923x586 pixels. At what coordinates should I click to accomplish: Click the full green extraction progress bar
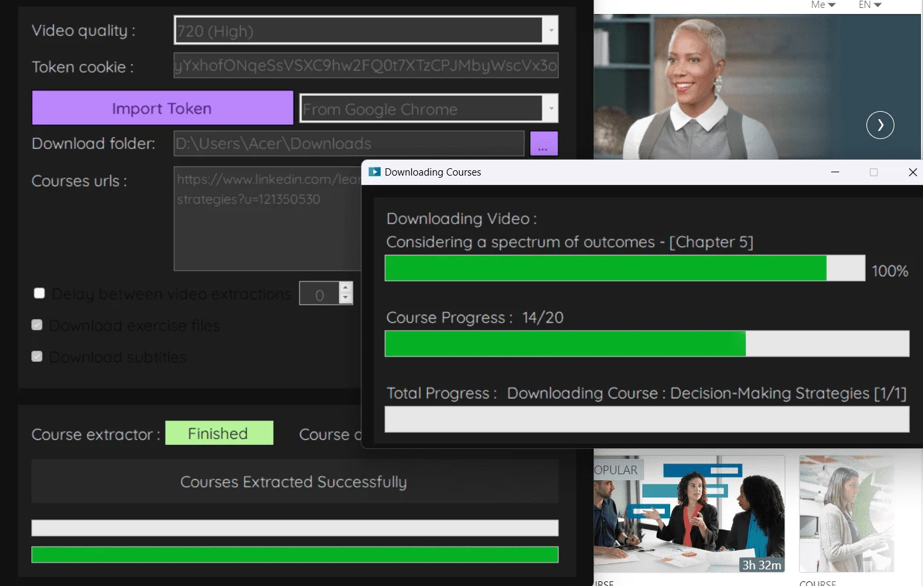pos(295,555)
